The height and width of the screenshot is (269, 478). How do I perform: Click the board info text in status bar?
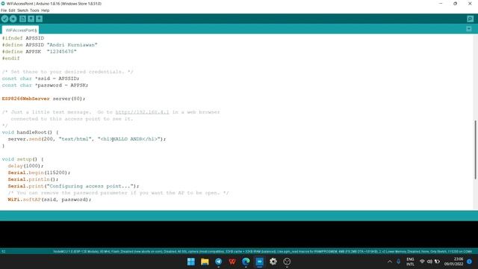262,252
